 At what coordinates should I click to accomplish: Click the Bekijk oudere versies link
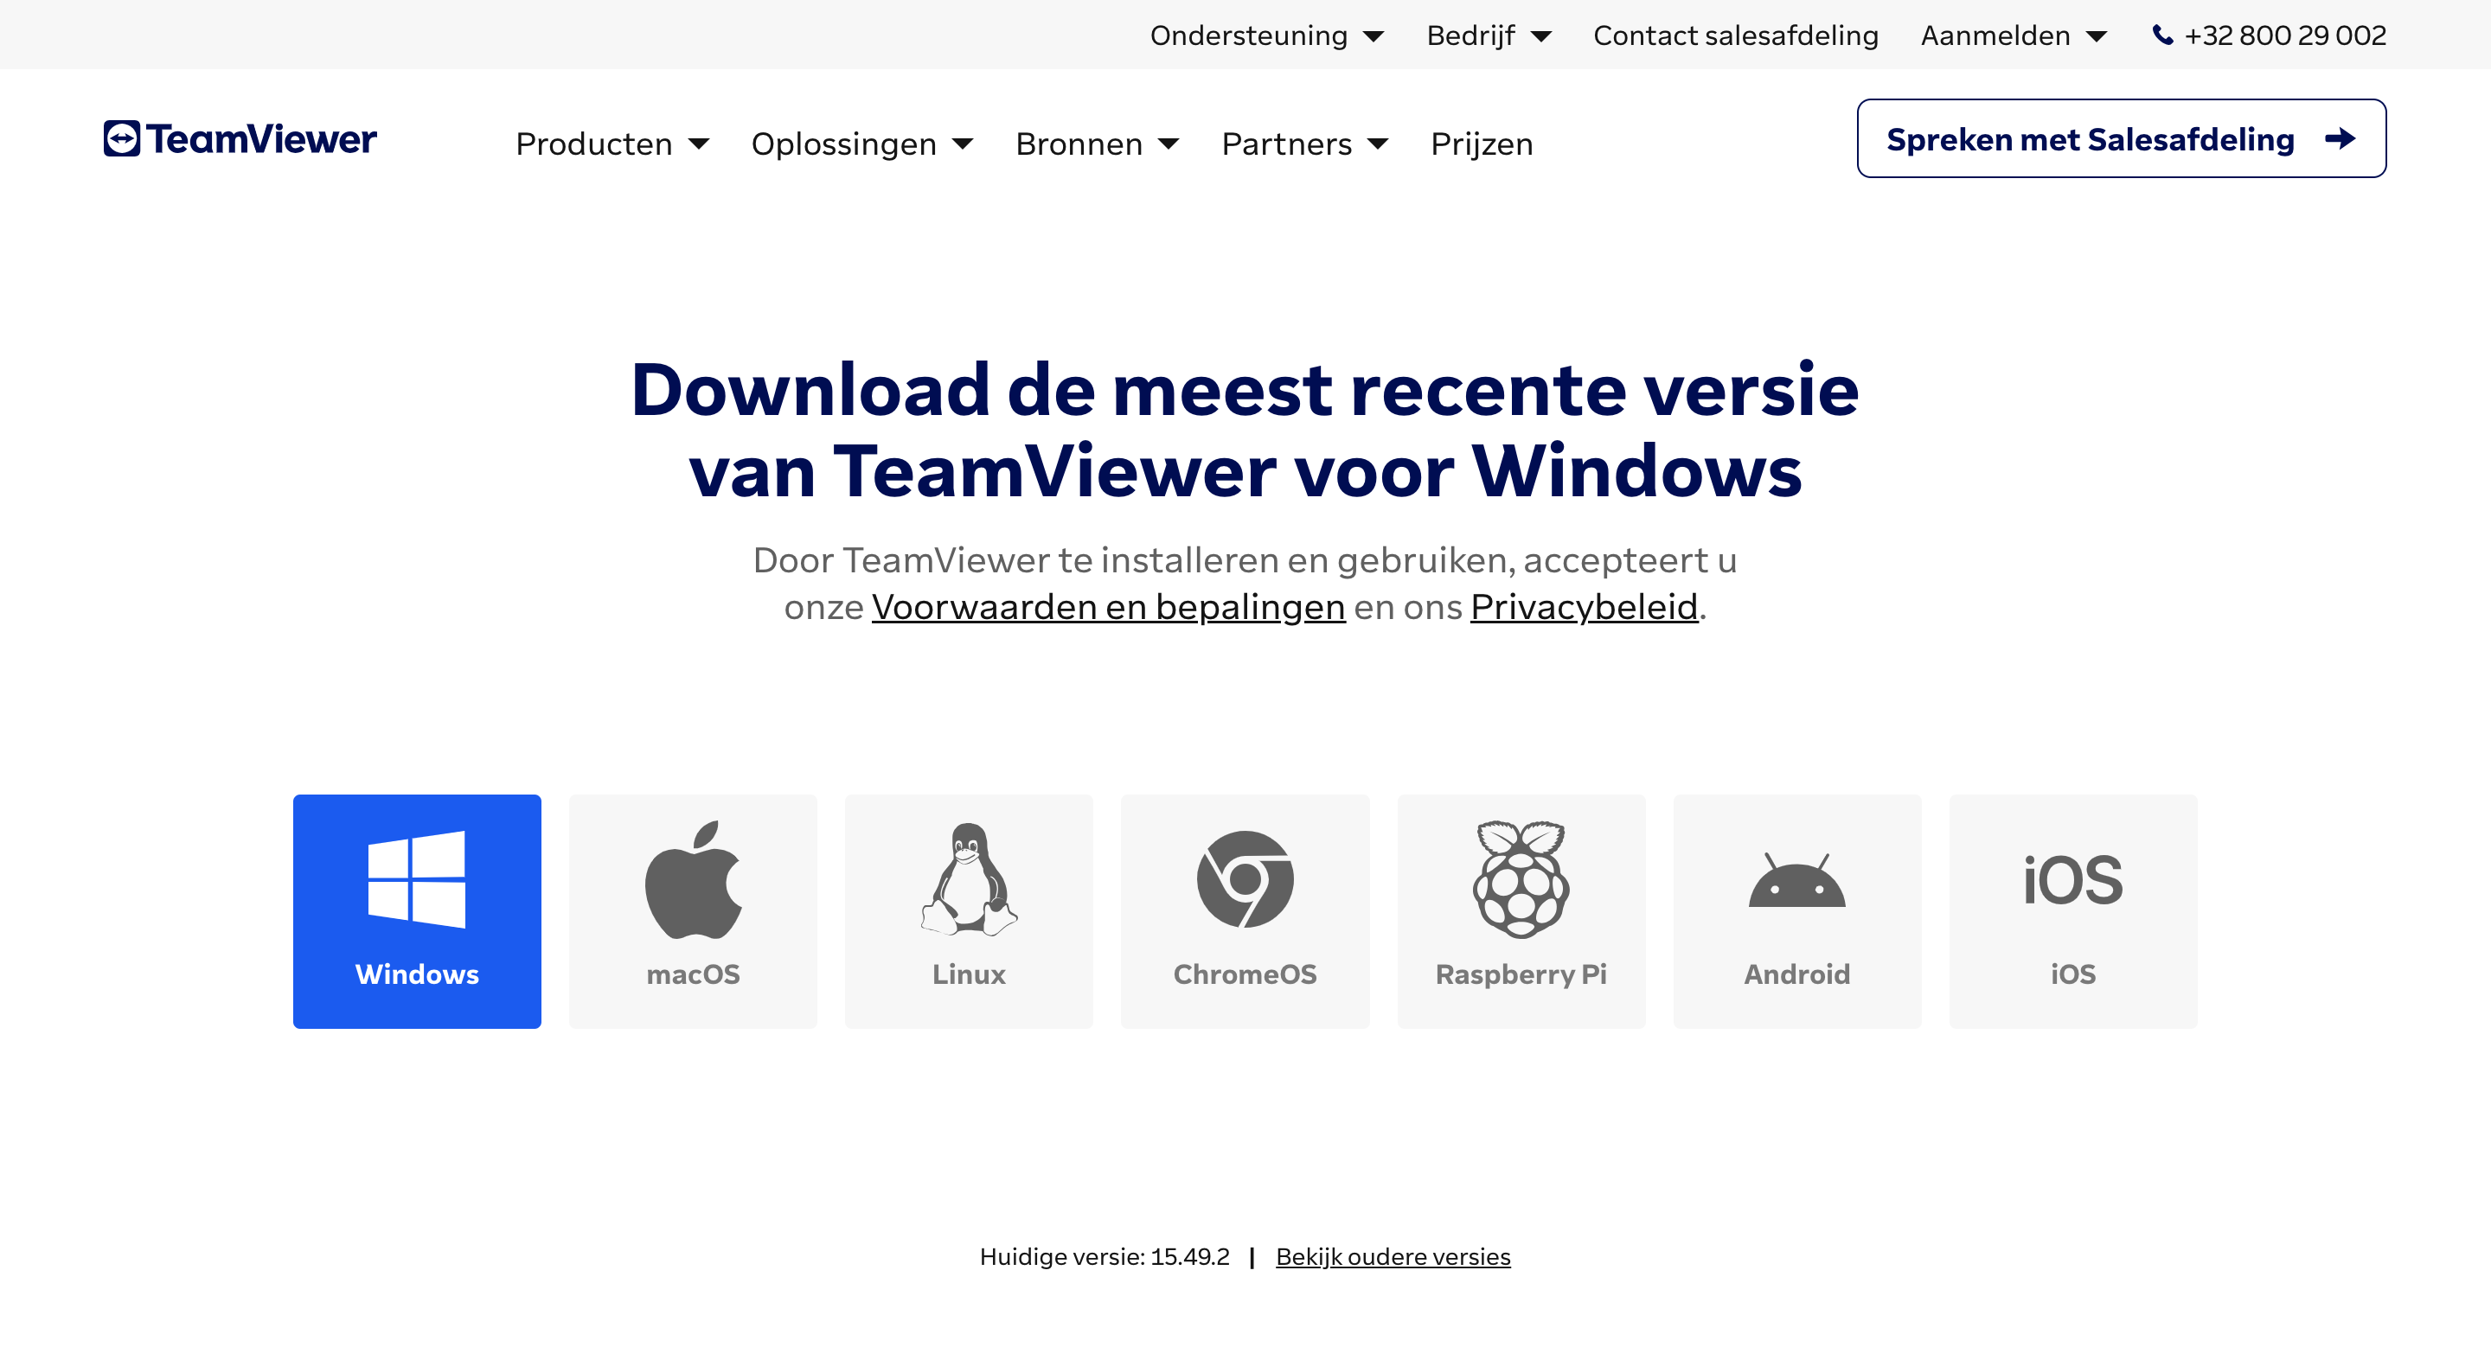pos(1394,1255)
